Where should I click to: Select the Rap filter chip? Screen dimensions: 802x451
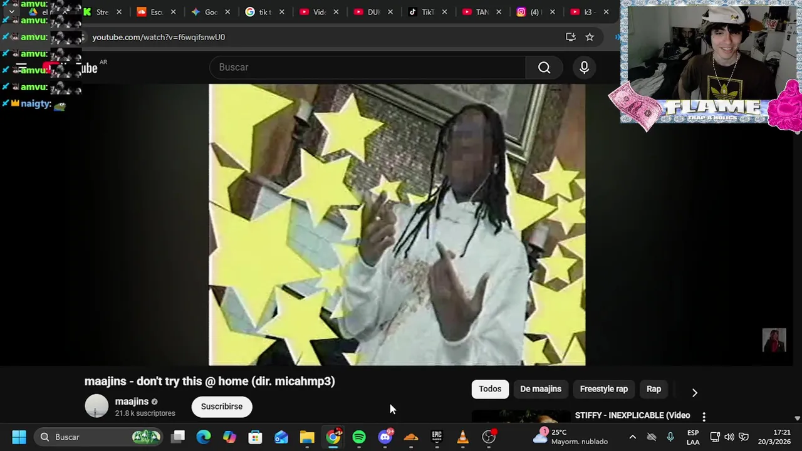[x=654, y=389]
